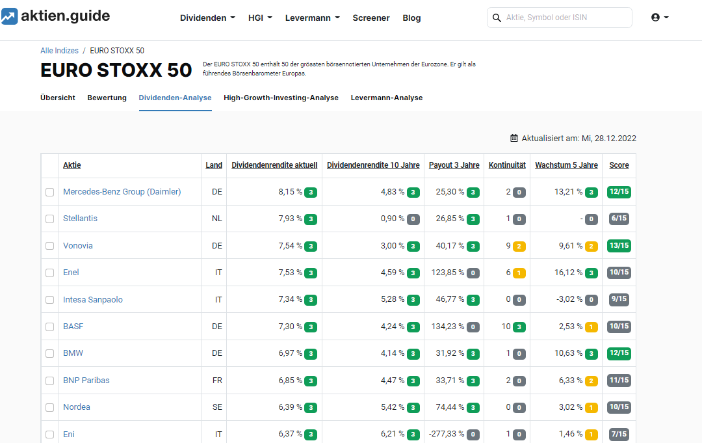Open the Dividenden dropdown menu

207,18
